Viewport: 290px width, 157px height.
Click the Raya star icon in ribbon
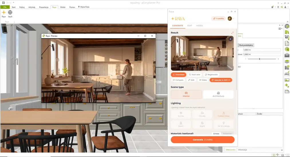[x=4, y=12]
